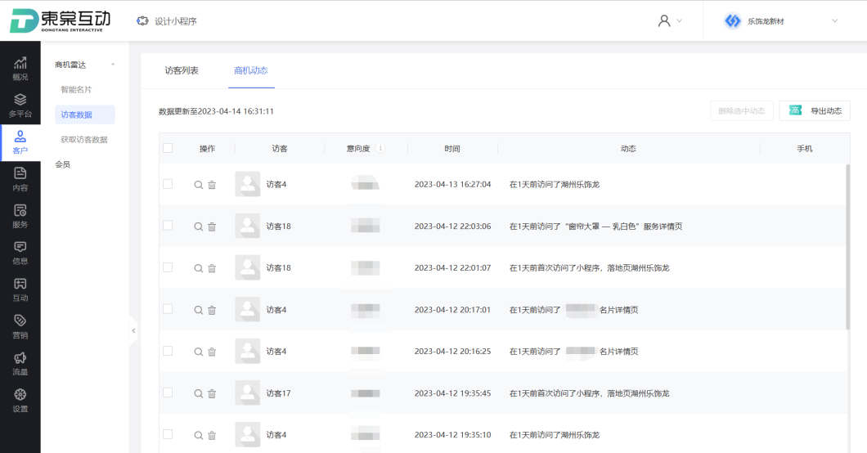
Task: Click the 访客 column header
Action: [280, 149]
